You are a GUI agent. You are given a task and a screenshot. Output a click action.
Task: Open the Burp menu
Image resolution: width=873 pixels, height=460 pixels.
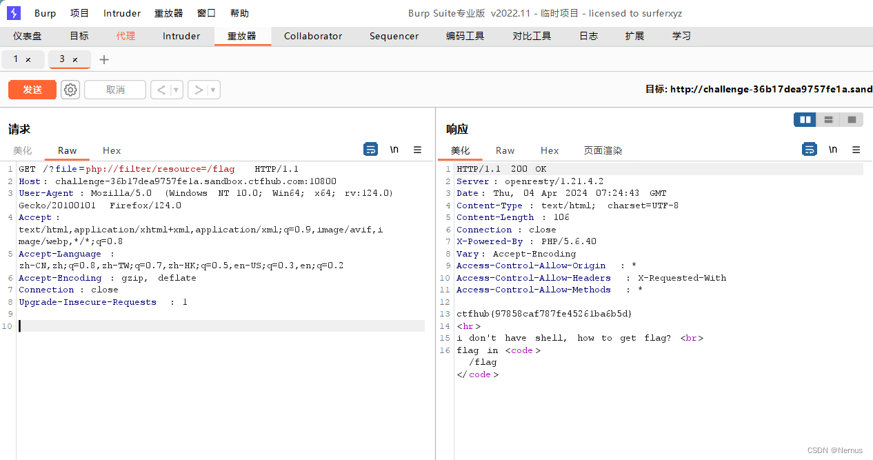click(x=46, y=13)
